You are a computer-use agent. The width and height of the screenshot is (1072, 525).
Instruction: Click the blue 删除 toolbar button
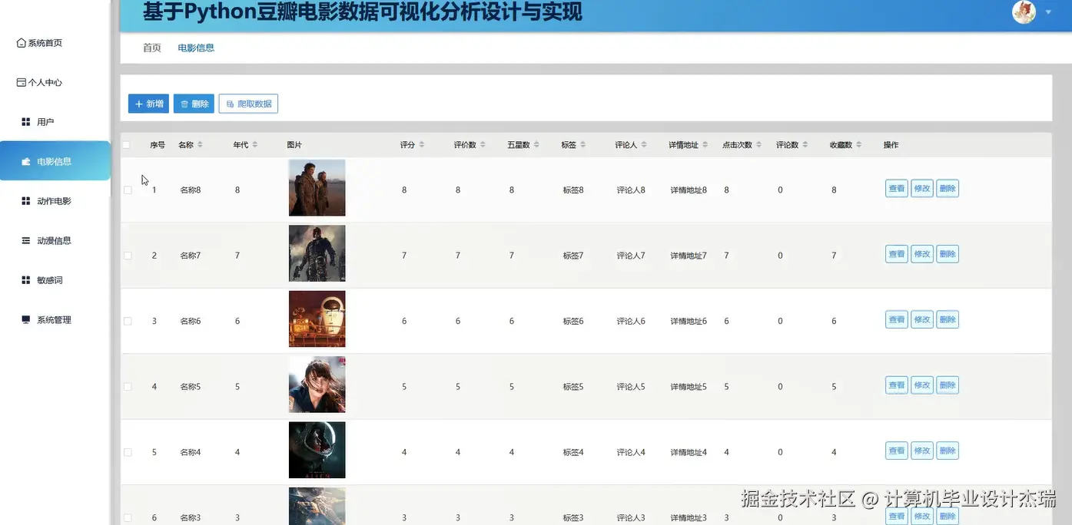(x=194, y=104)
